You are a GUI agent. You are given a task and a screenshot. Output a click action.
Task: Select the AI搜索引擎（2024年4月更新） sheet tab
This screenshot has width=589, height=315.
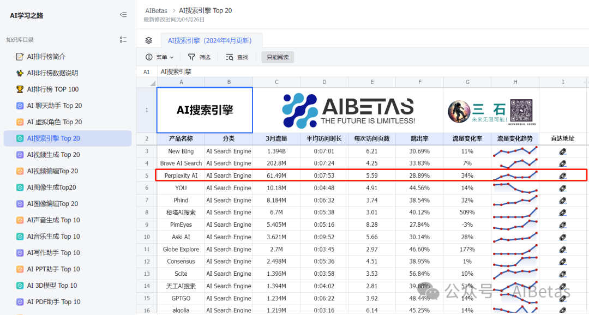[x=210, y=40]
